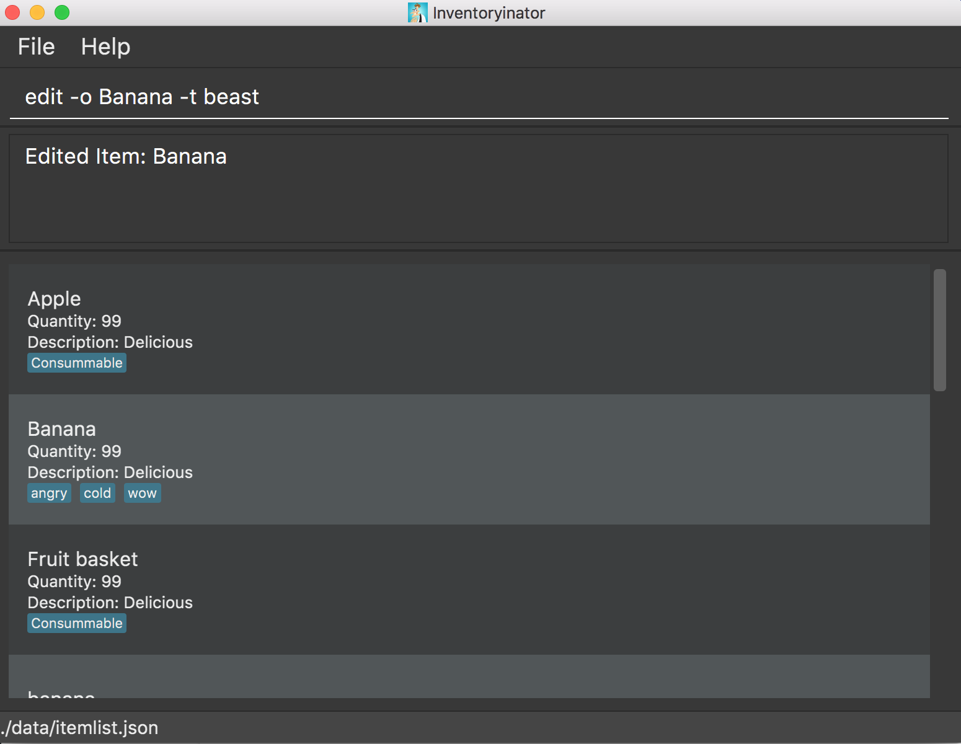Open the Help menu
Image resolution: width=961 pixels, height=744 pixels.
pos(105,46)
